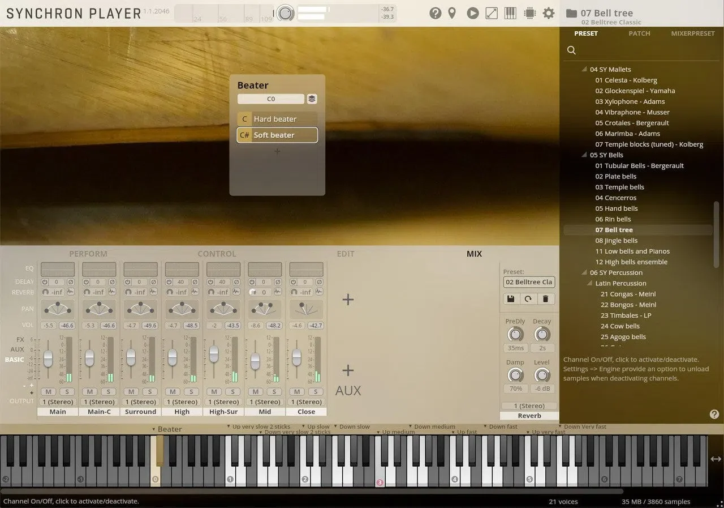Open the PATCH browser tab
Viewport: 724px width, 508px height.
[x=639, y=33]
